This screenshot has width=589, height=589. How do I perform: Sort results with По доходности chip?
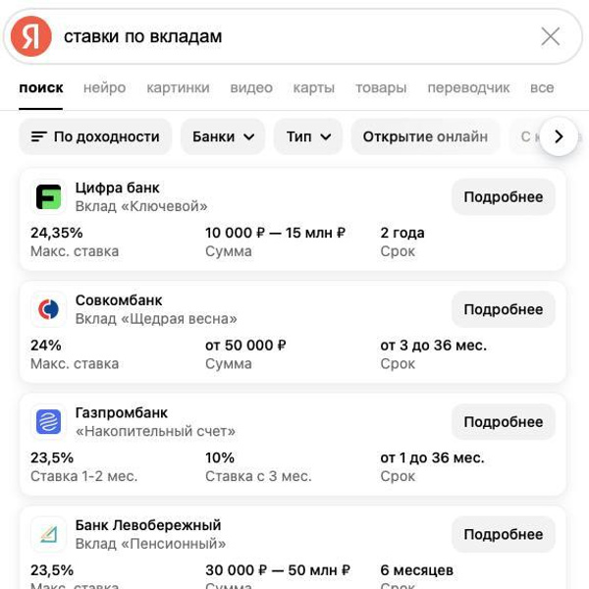(x=95, y=137)
